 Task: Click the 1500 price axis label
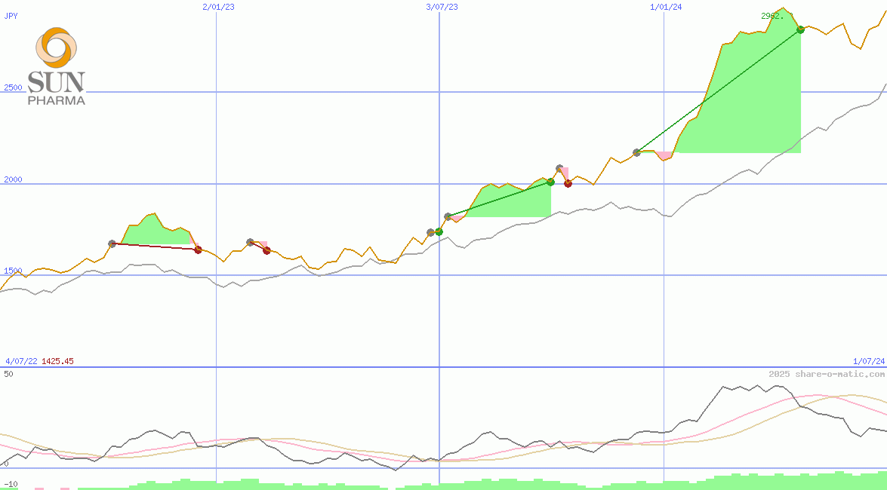tap(13, 271)
